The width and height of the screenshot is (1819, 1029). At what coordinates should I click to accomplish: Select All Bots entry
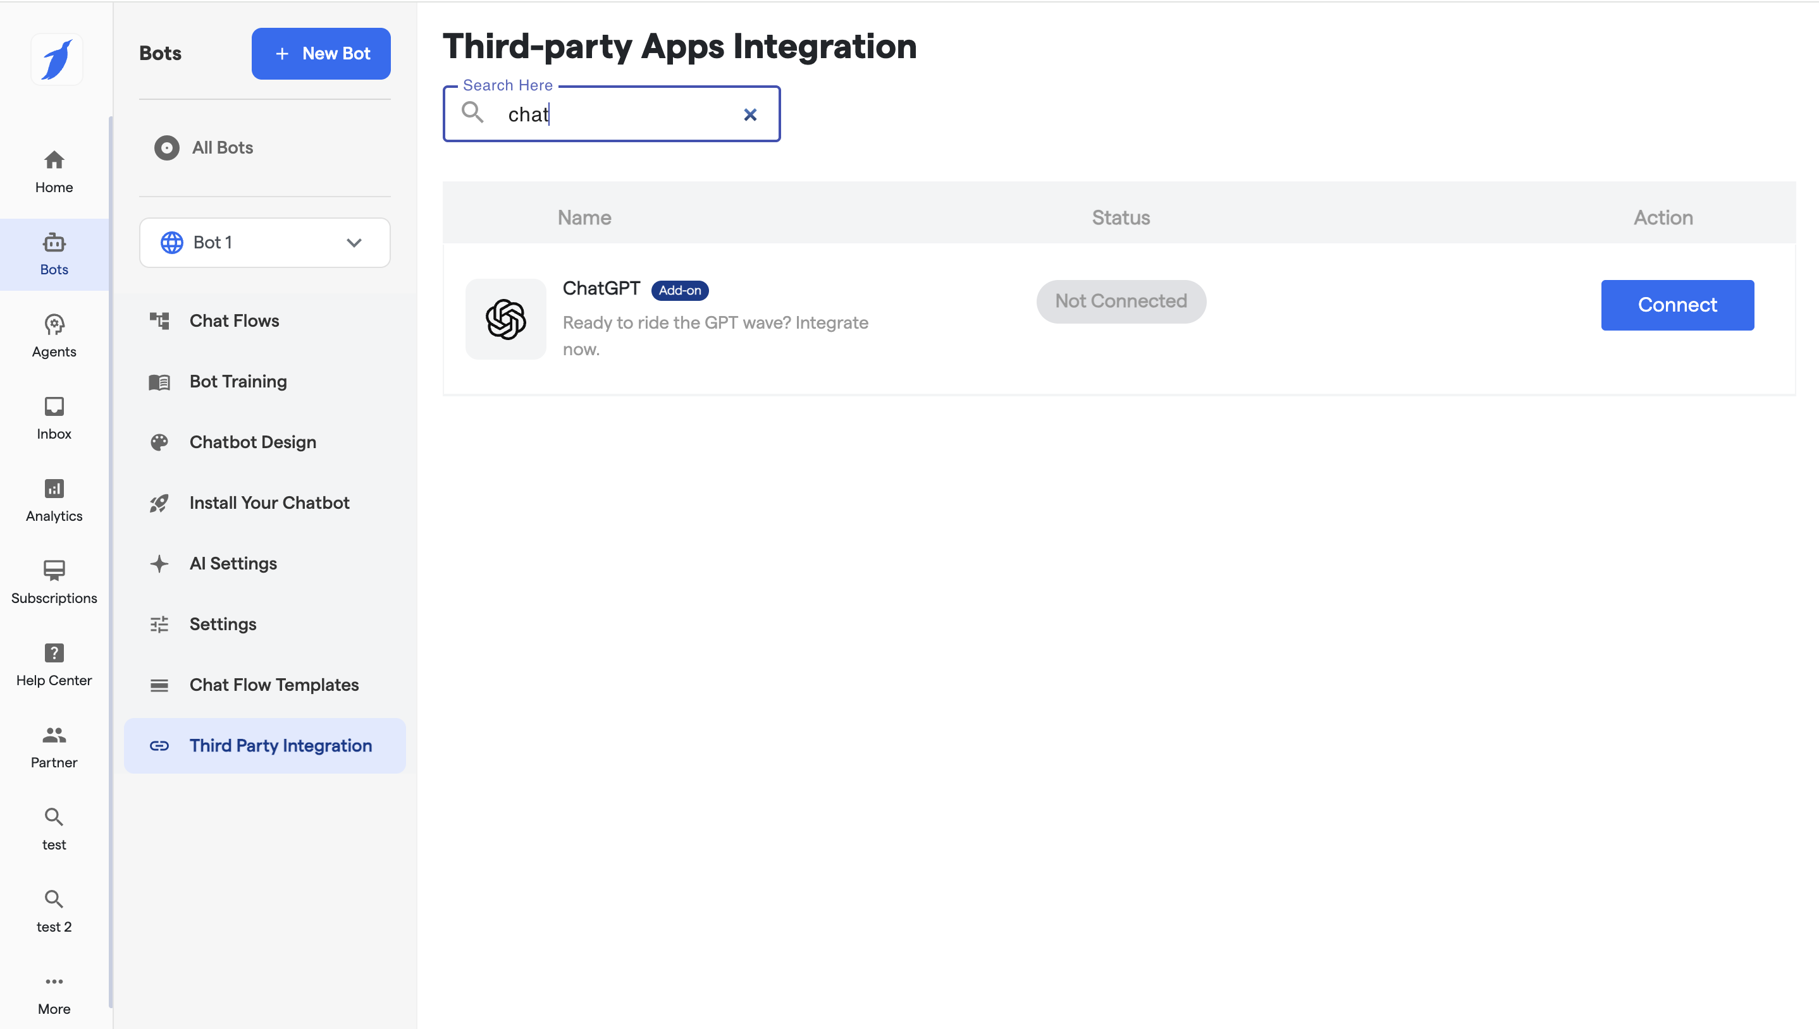222,148
